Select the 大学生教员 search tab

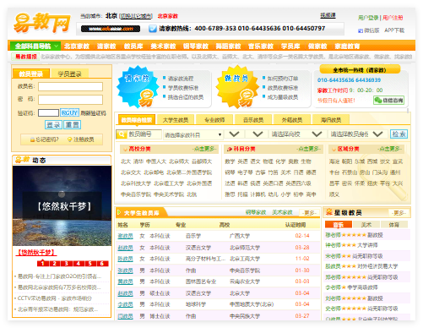tap(176, 120)
